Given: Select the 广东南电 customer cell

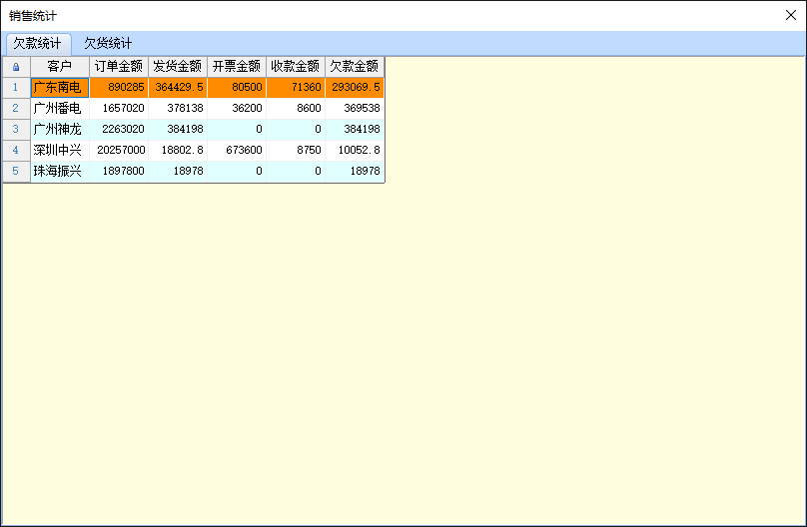Looking at the screenshot, I should pyautogui.click(x=60, y=88).
